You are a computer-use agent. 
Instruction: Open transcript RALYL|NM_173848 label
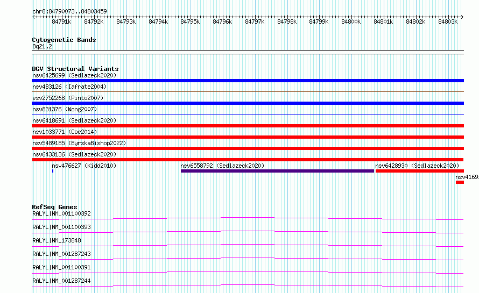(x=57, y=240)
